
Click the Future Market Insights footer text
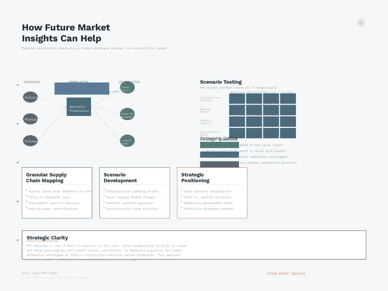click(286, 273)
